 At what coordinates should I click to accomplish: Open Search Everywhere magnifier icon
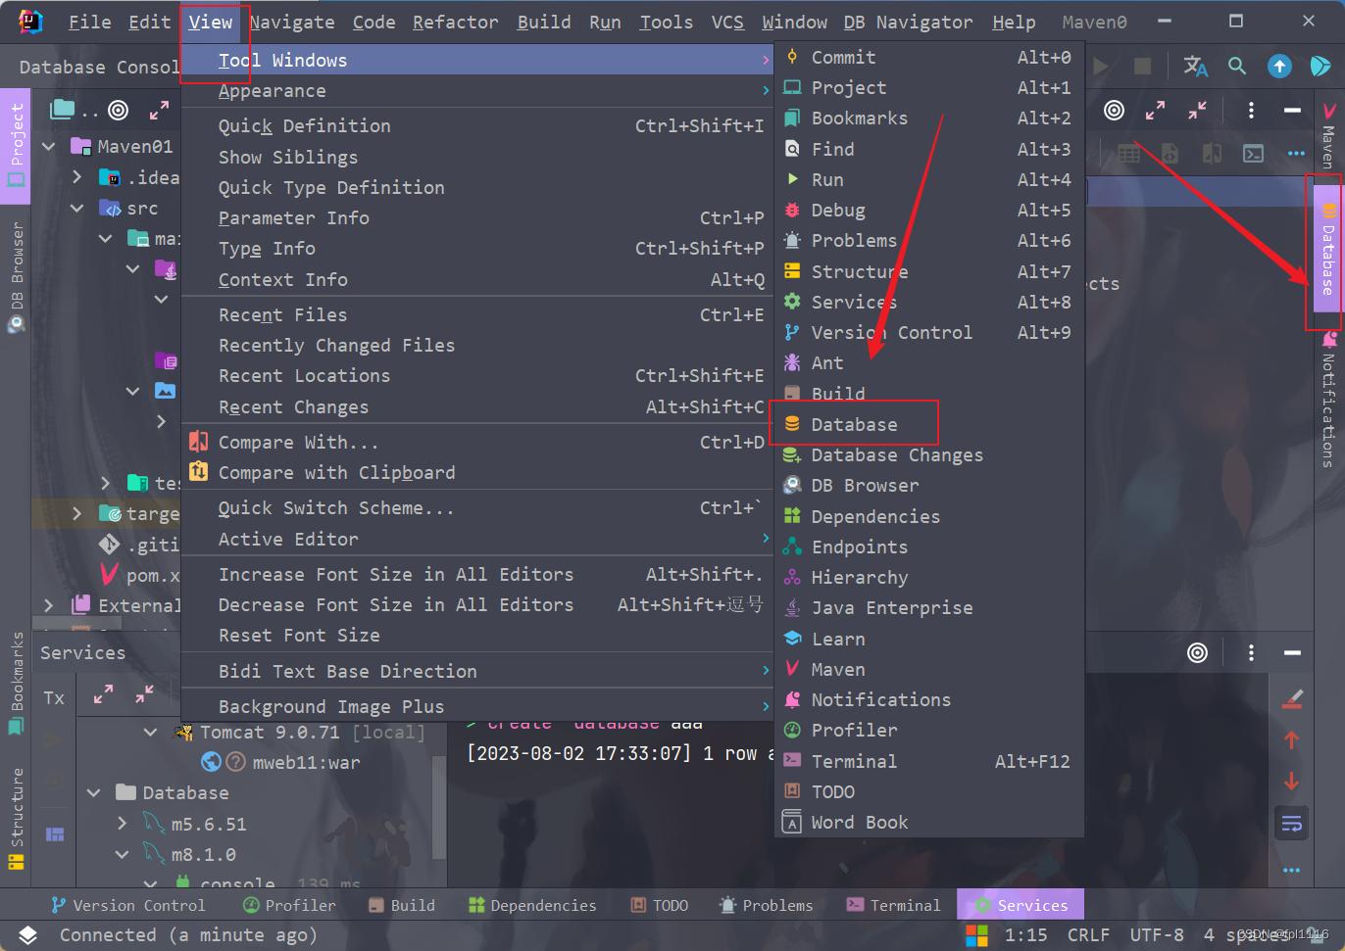tap(1237, 66)
